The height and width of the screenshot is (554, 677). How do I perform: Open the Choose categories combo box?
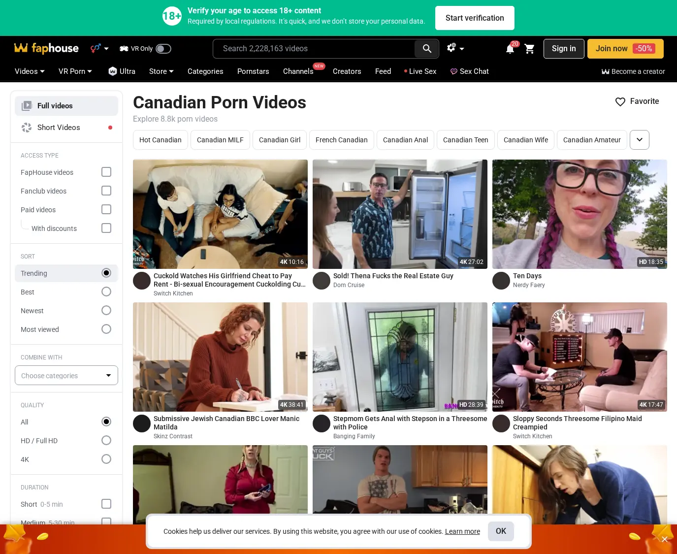point(66,375)
